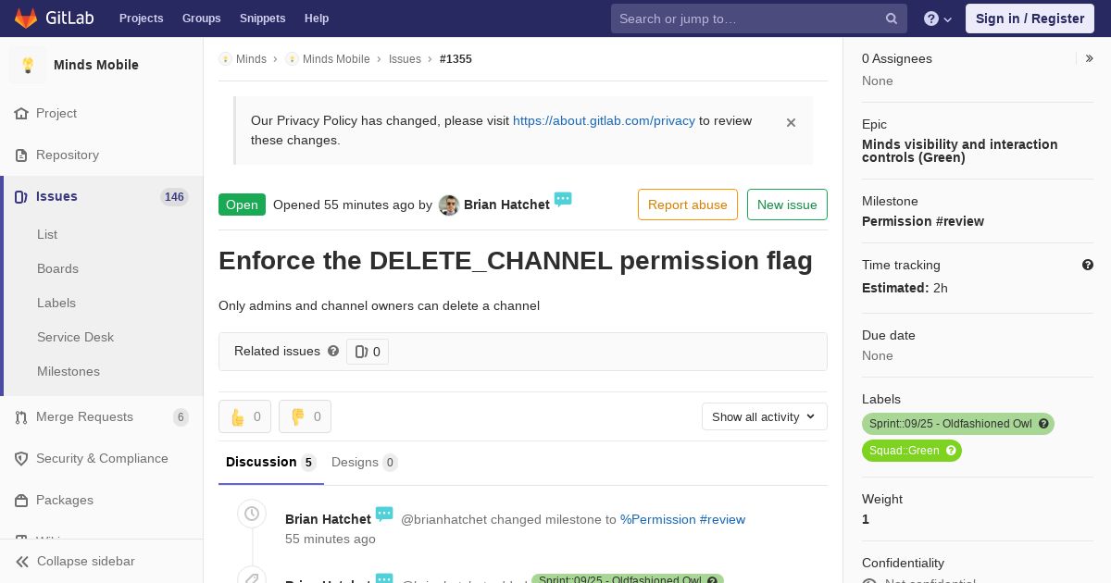1111x583 pixels.
Task: Dismiss the privacy policy banner
Action: click(x=791, y=122)
